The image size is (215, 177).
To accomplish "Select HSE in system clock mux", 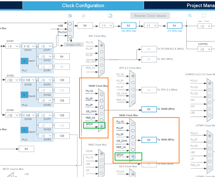I will (70, 30).
